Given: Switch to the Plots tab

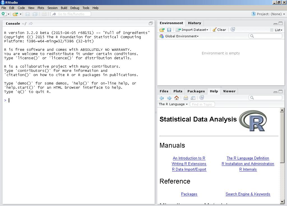Looking at the screenshot, I should (x=178, y=91).
